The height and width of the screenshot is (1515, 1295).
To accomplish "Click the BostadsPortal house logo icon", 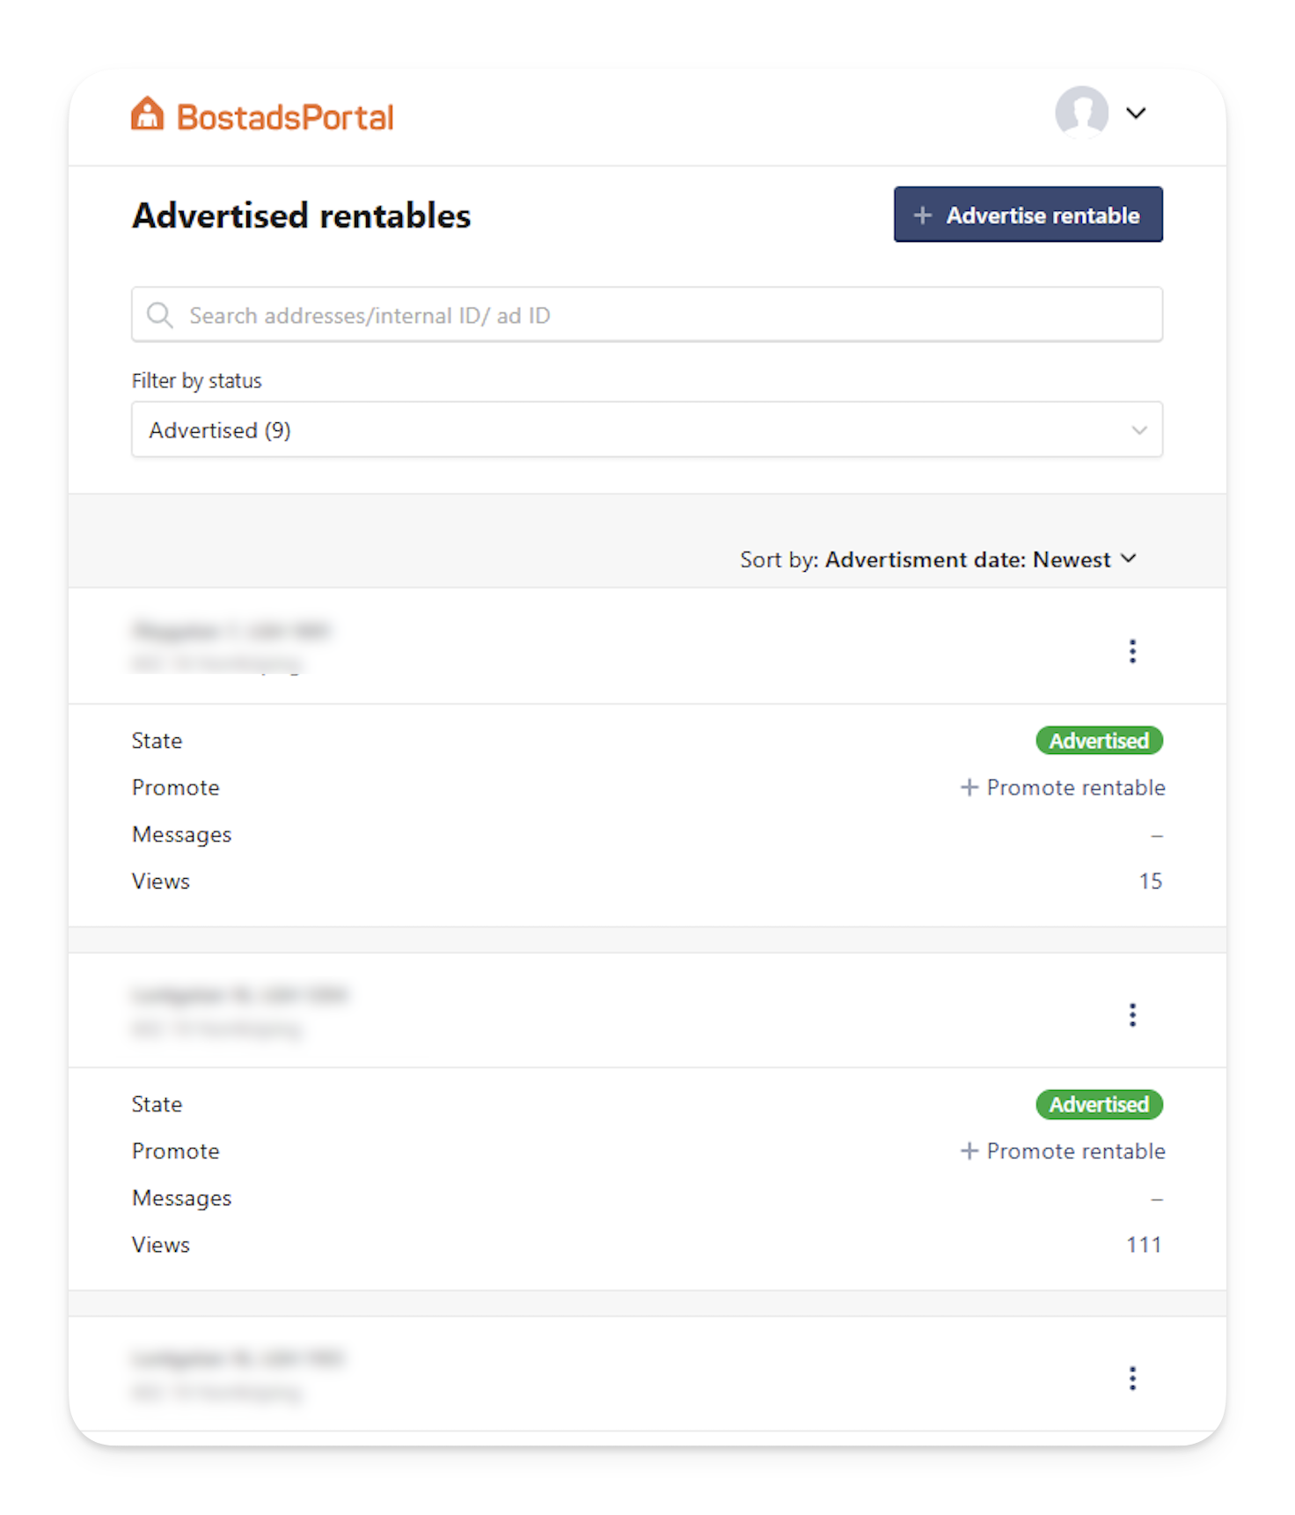I will click(148, 113).
